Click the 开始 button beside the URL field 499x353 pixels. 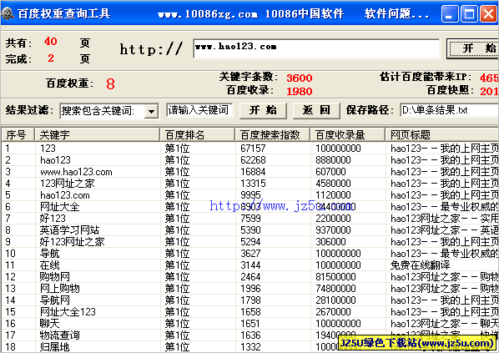(473, 48)
